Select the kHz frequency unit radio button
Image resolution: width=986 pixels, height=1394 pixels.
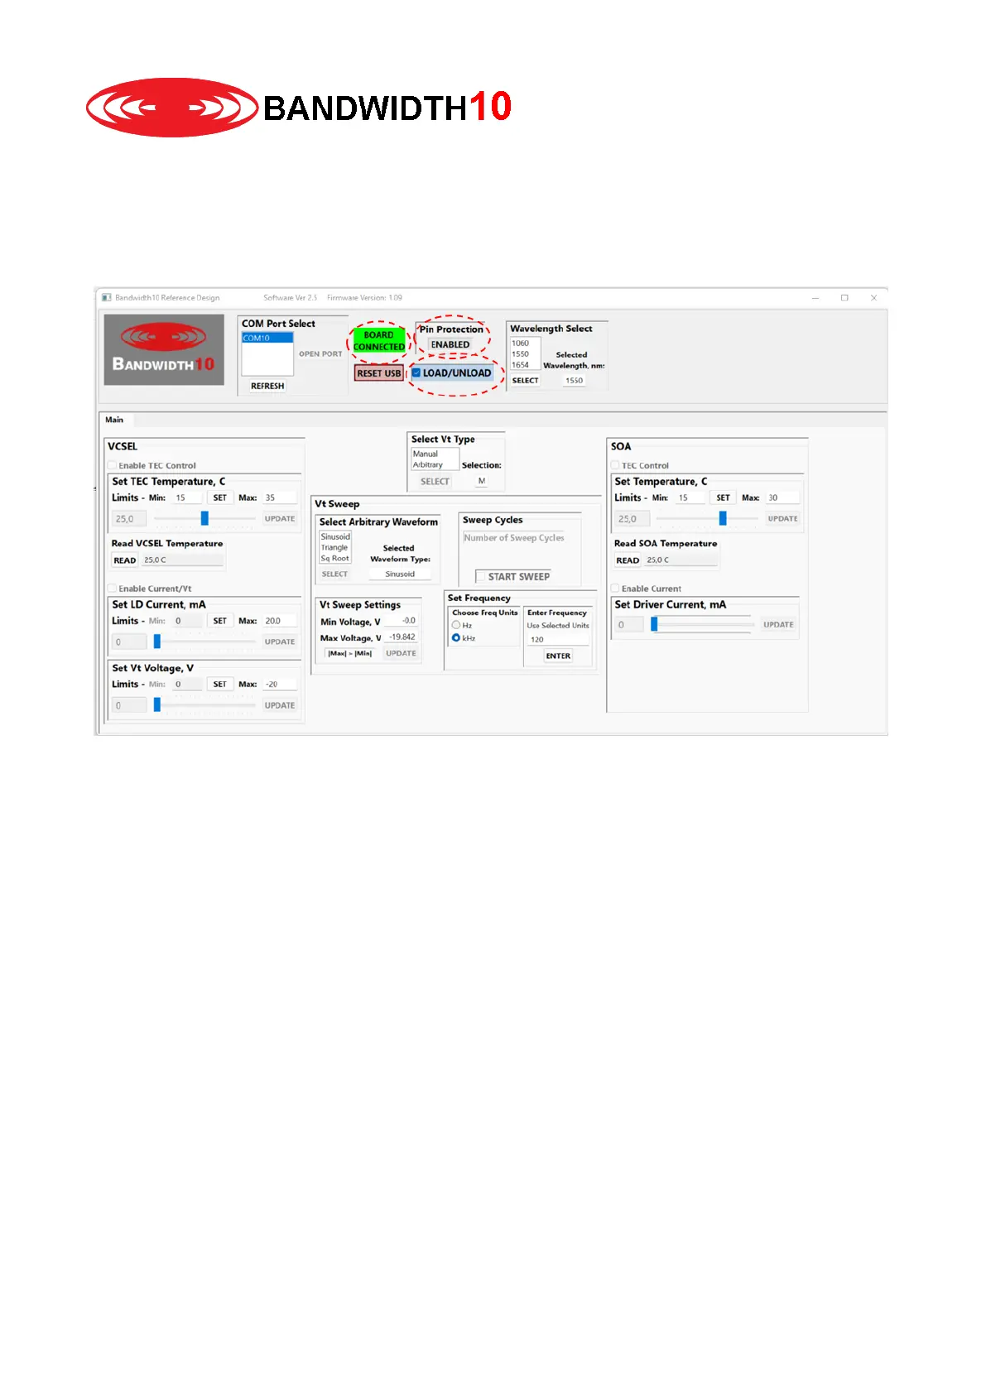point(456,637)
